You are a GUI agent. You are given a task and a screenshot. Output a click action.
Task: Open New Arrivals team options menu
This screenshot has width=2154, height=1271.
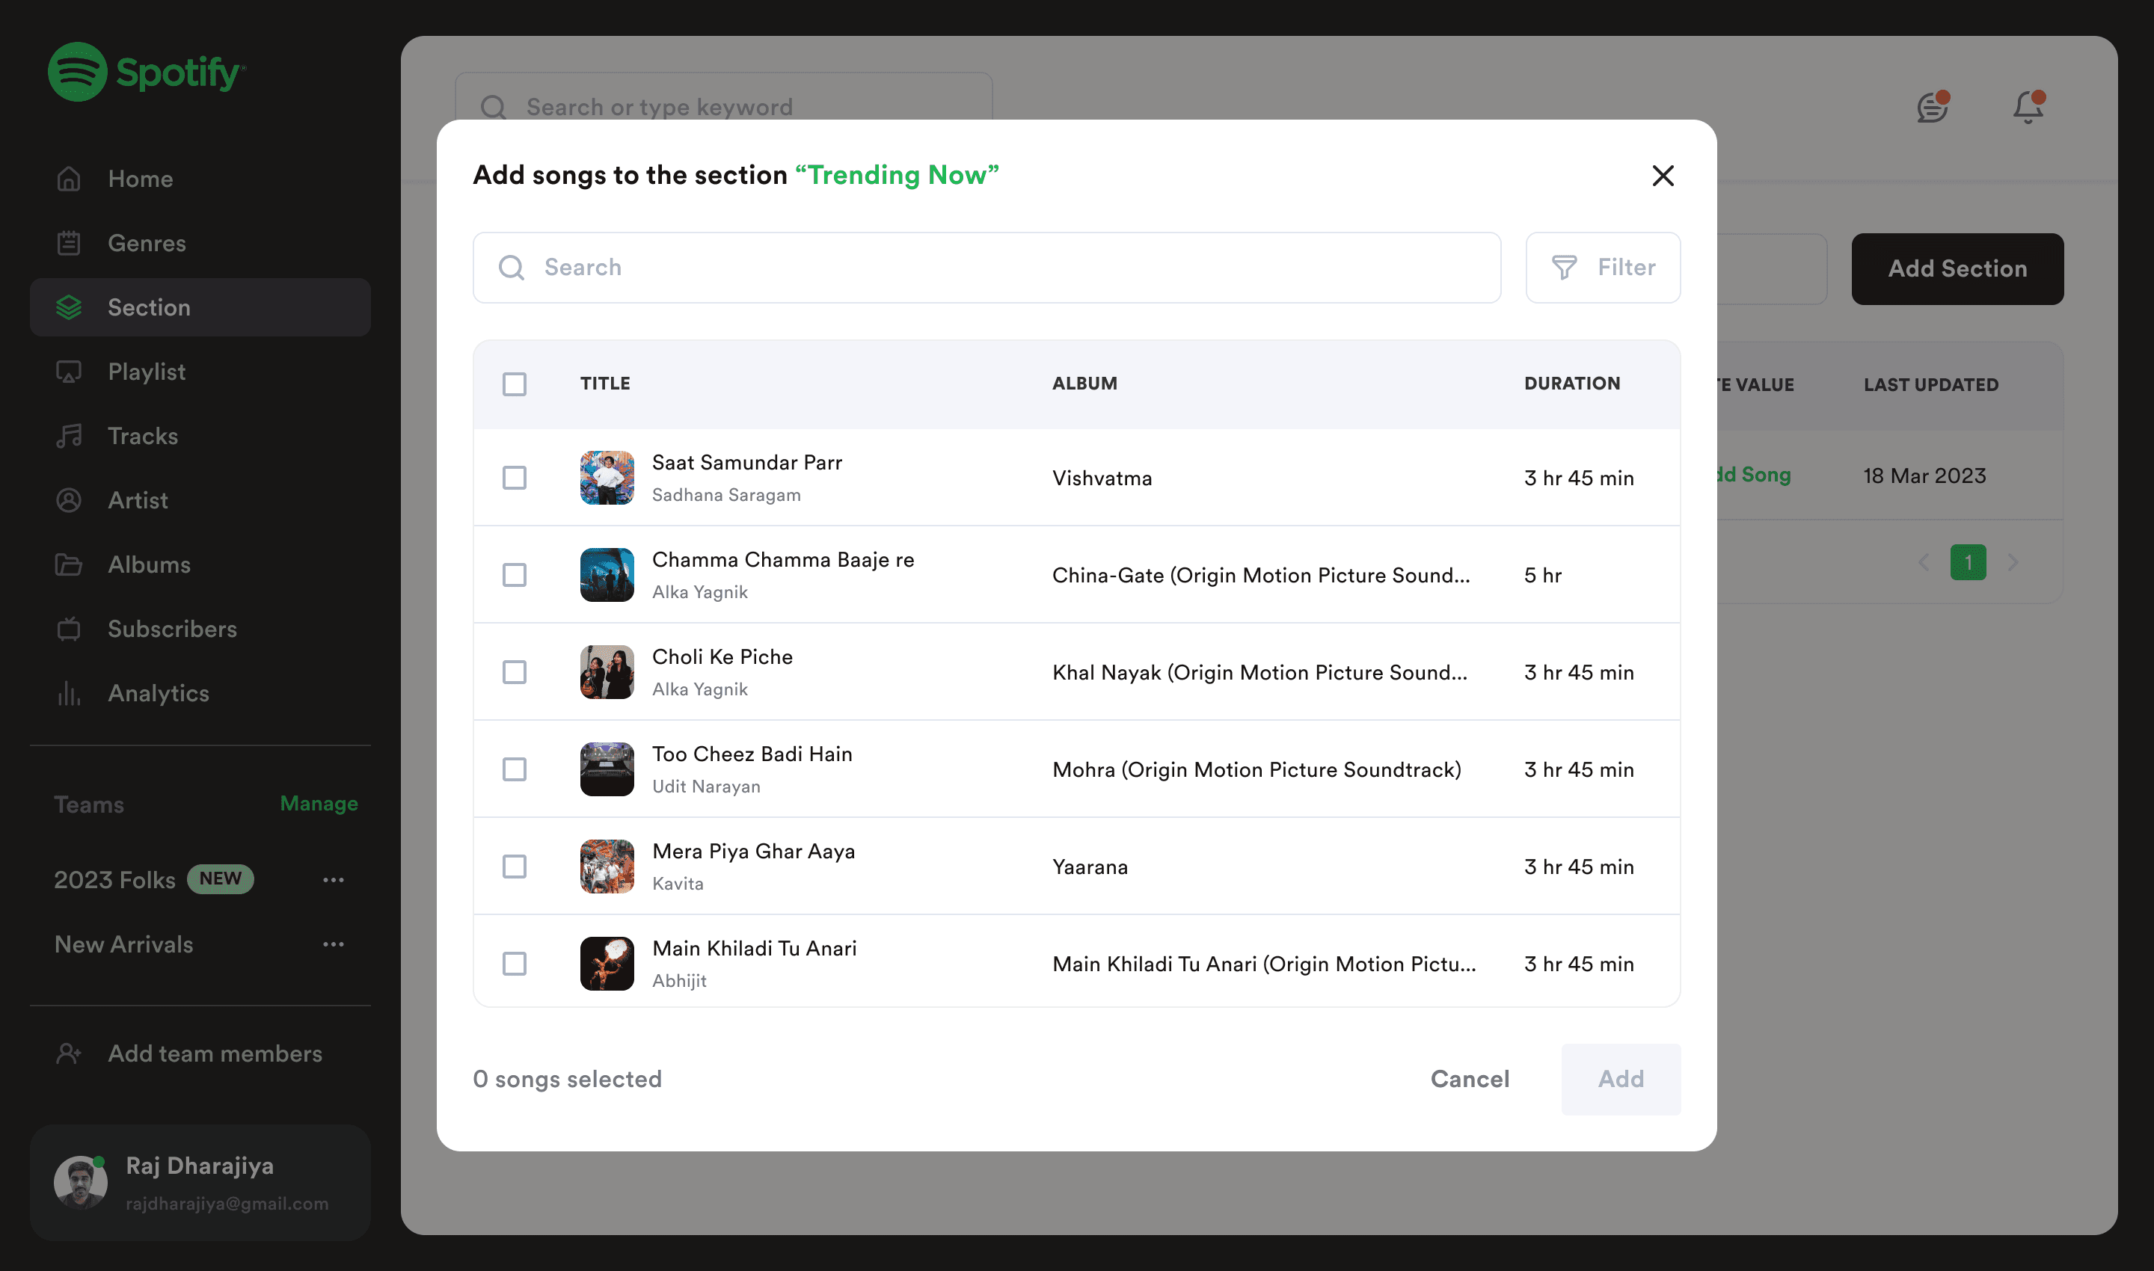tap(334, 944)
